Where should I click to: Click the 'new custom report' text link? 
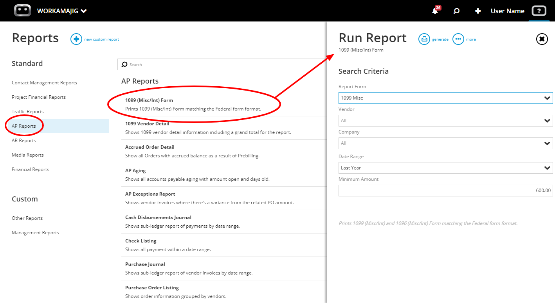[x=102, y=39]
